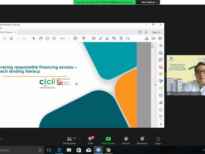This screenshot has height=154, width=205.
Task: Click Edward Widjonarko's video thumbnail
Action: coord(186,75)
